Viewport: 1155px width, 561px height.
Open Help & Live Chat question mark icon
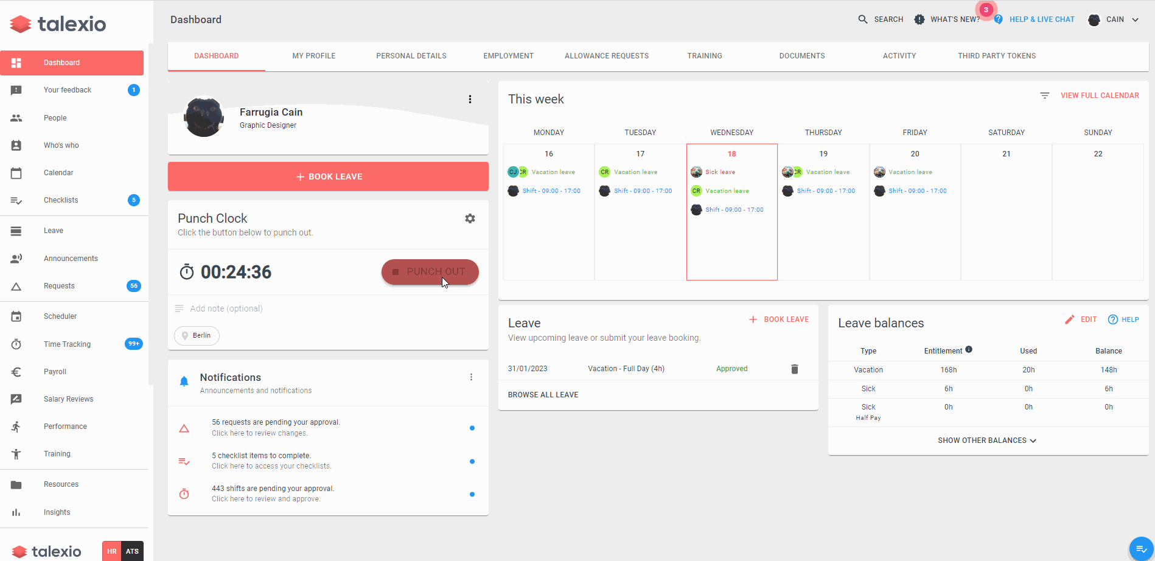[x=998, y=19]
